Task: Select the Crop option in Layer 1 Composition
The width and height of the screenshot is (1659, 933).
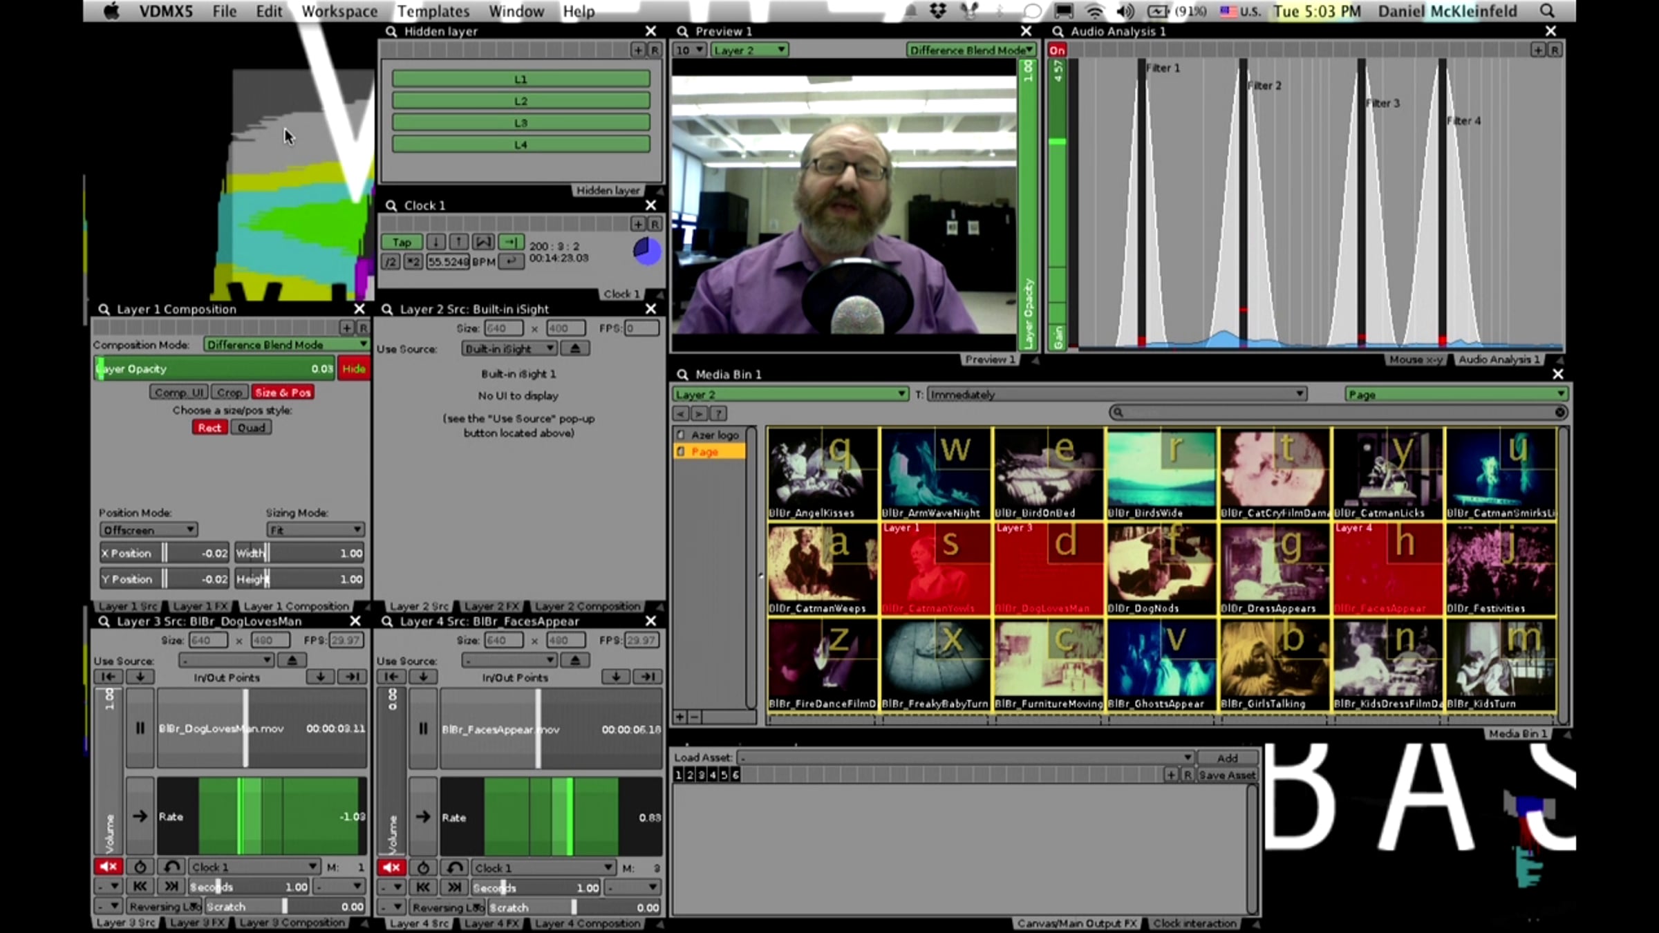Action: pyautogui.click(x=229, y=392)
